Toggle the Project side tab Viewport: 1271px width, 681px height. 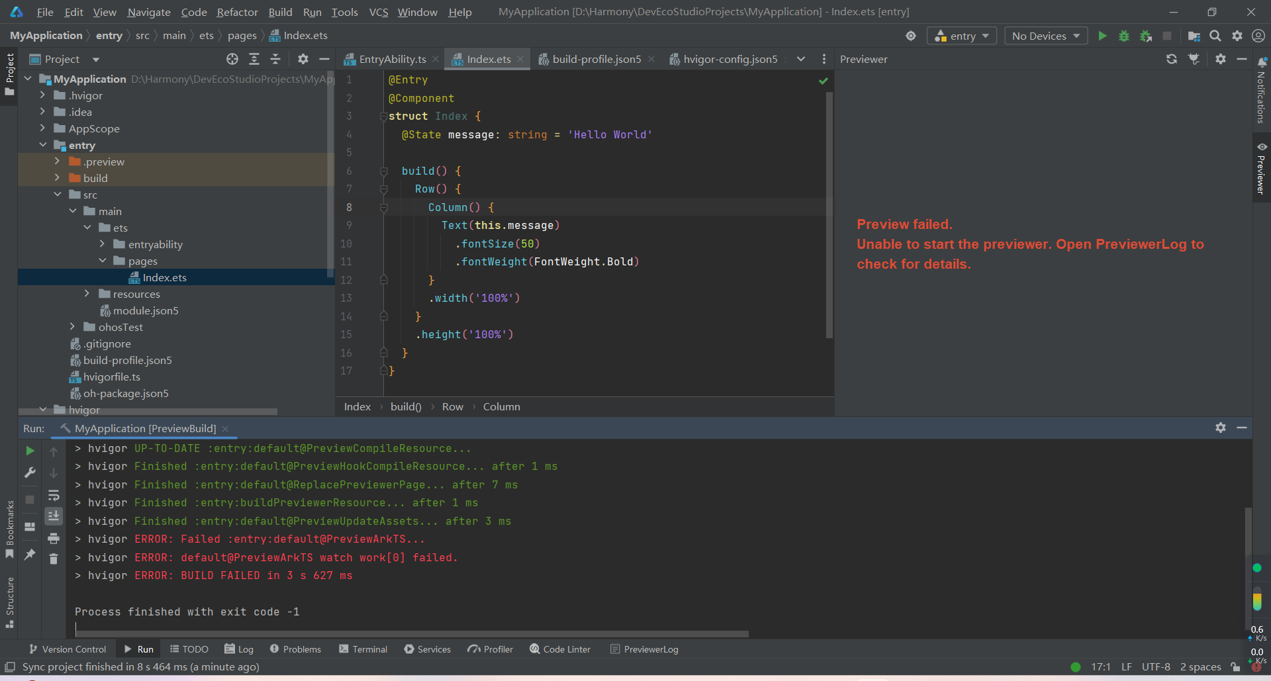[x=9, y=74]
